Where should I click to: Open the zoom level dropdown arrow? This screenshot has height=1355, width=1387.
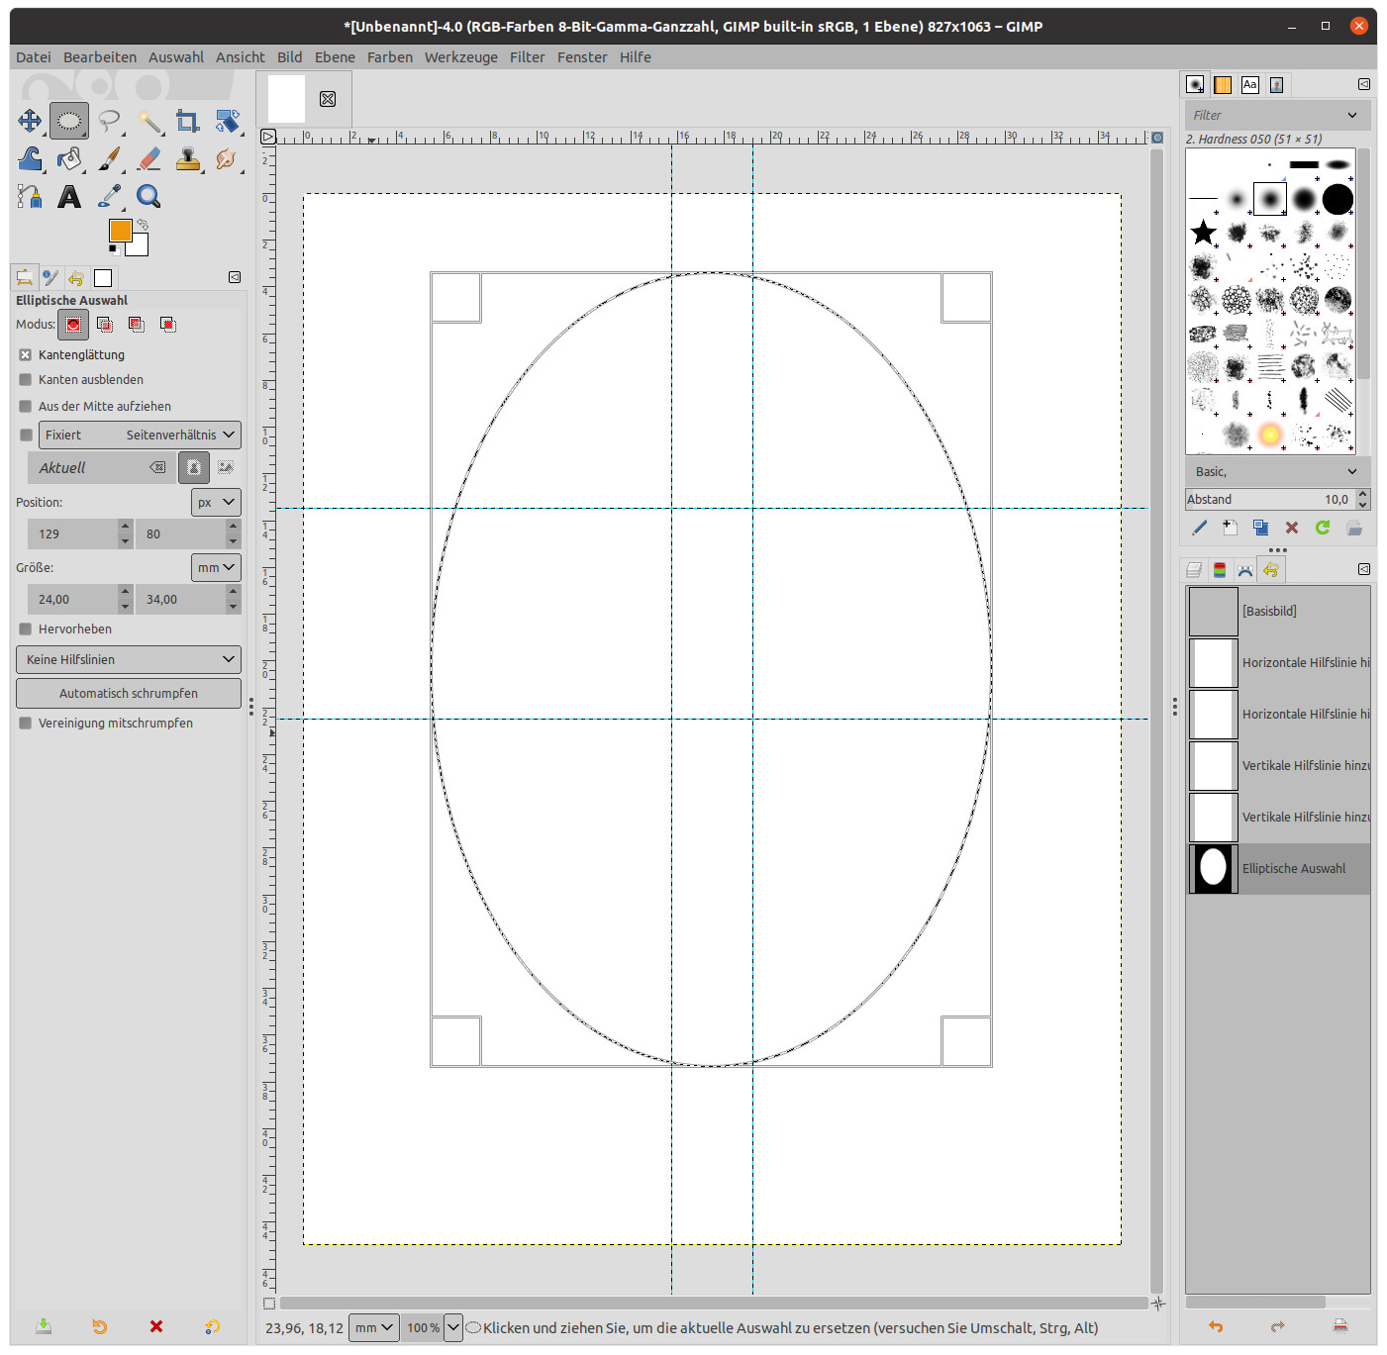click(x=453, y=1327)
